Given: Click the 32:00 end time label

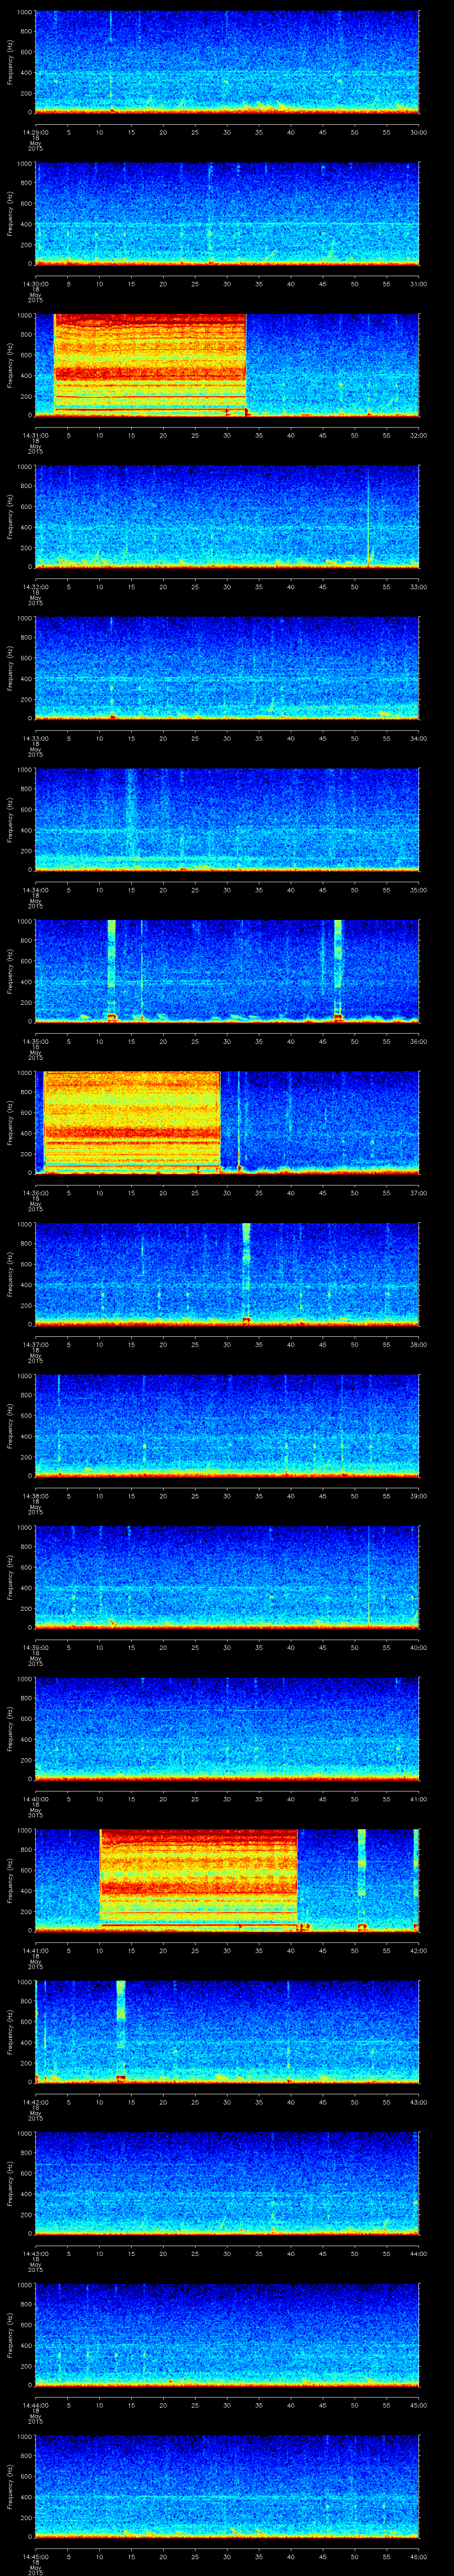Looking at the screenshot, I should pos(419,435).
